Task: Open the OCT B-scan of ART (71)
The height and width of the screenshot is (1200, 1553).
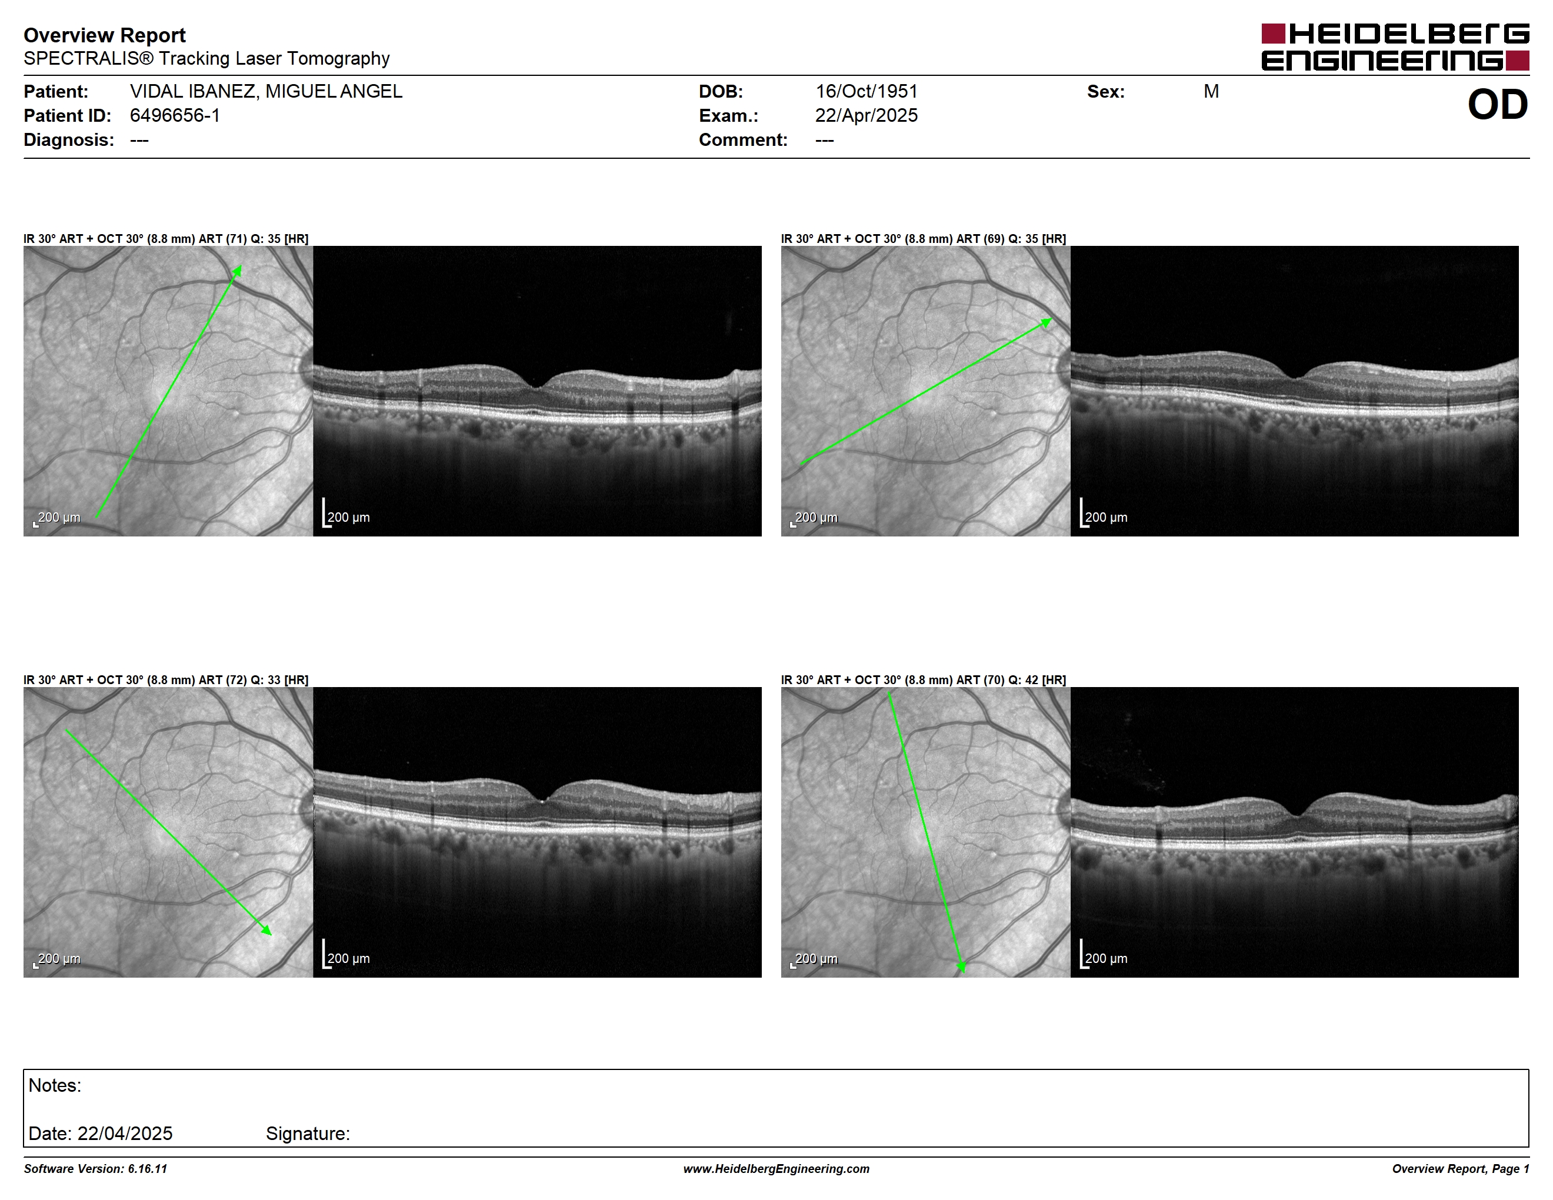Action: click(x=537, y=391)
